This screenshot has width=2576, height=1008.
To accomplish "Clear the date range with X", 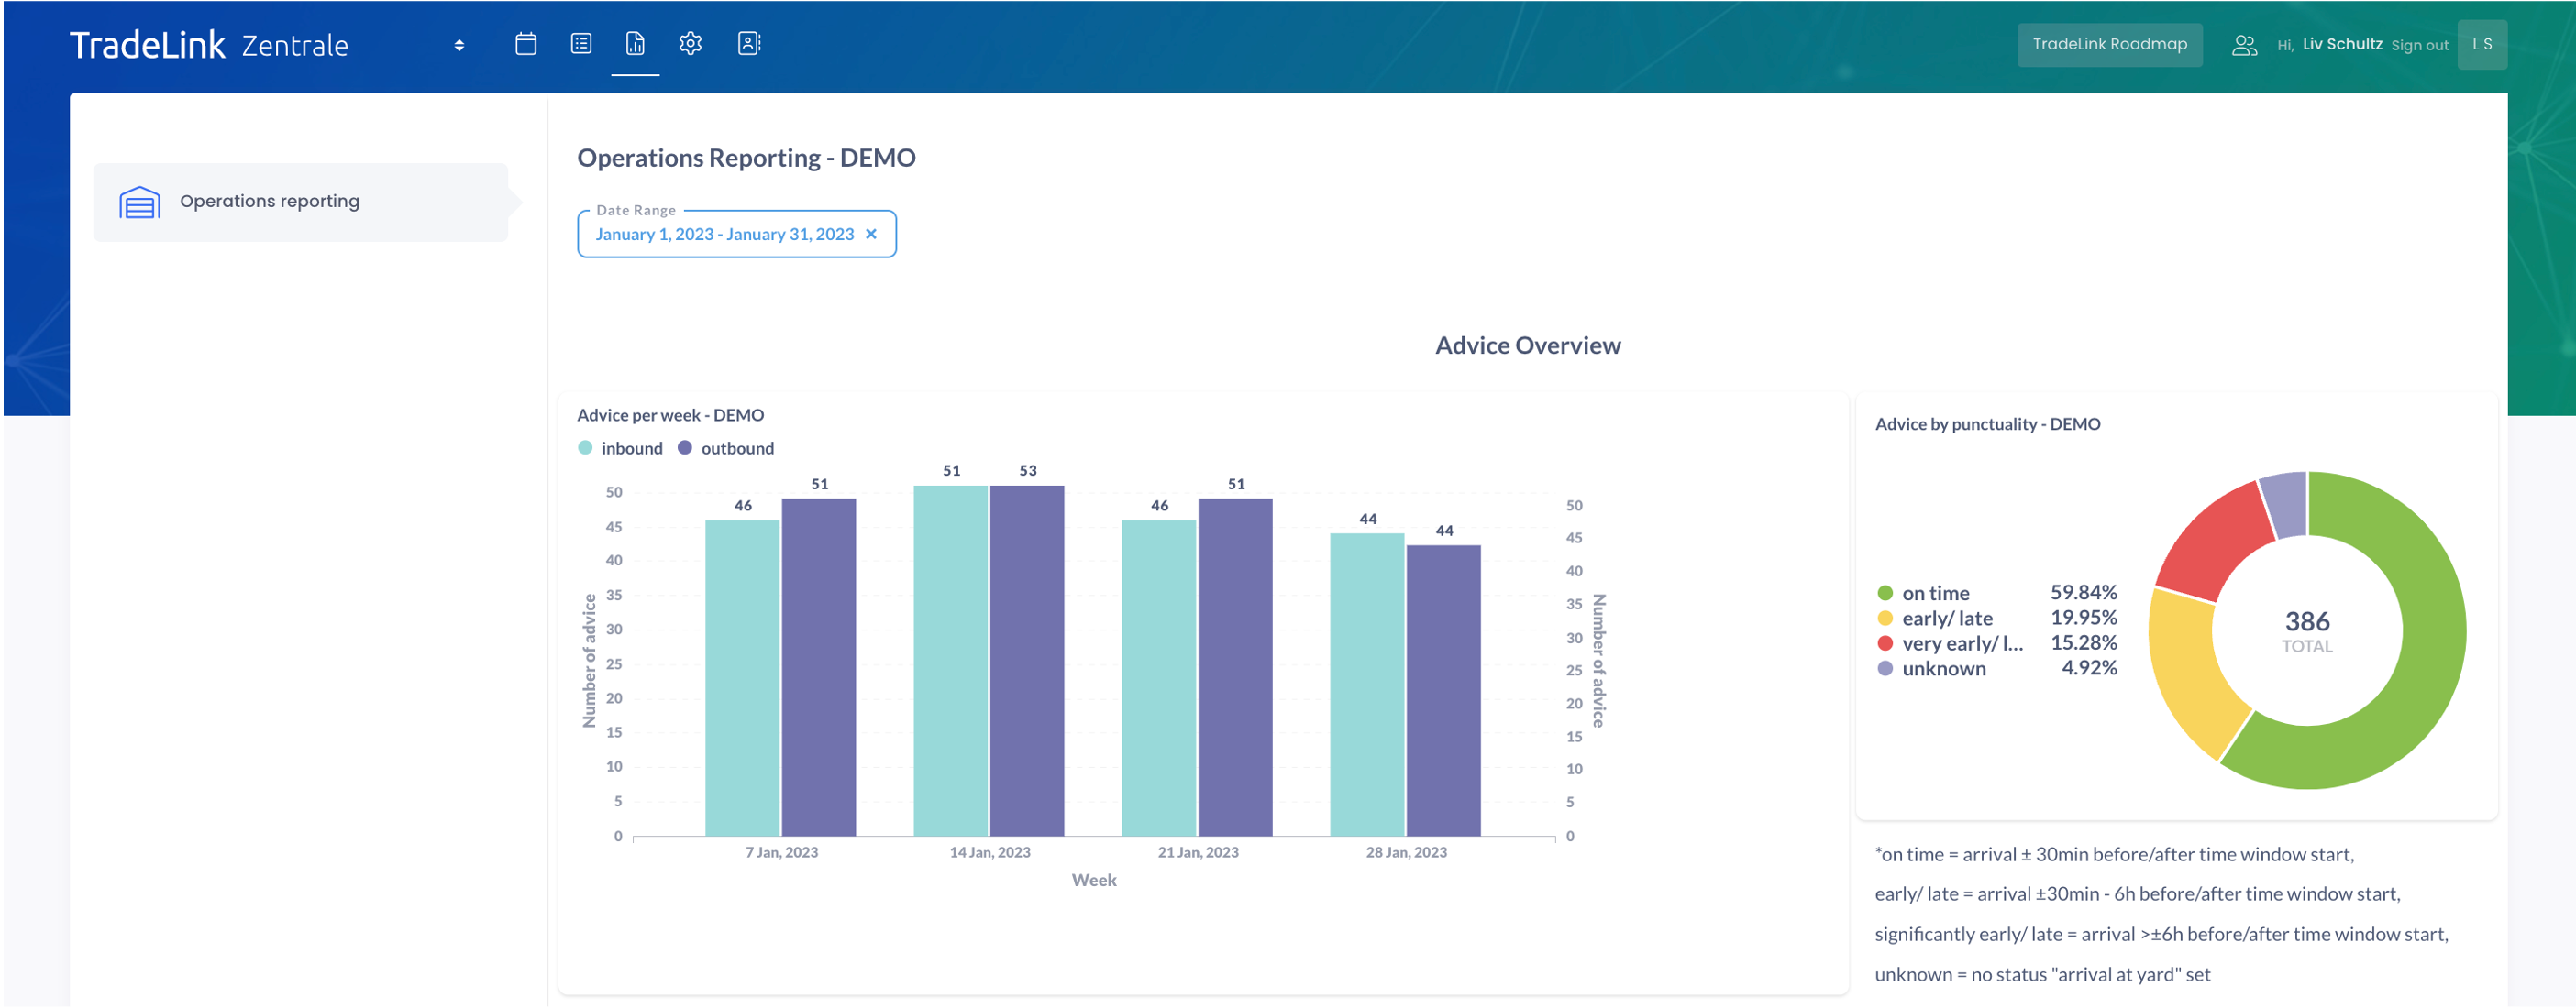I will (x=871, y=235).
